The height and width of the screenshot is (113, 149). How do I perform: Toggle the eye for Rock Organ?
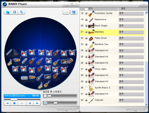tap(86, 26)
